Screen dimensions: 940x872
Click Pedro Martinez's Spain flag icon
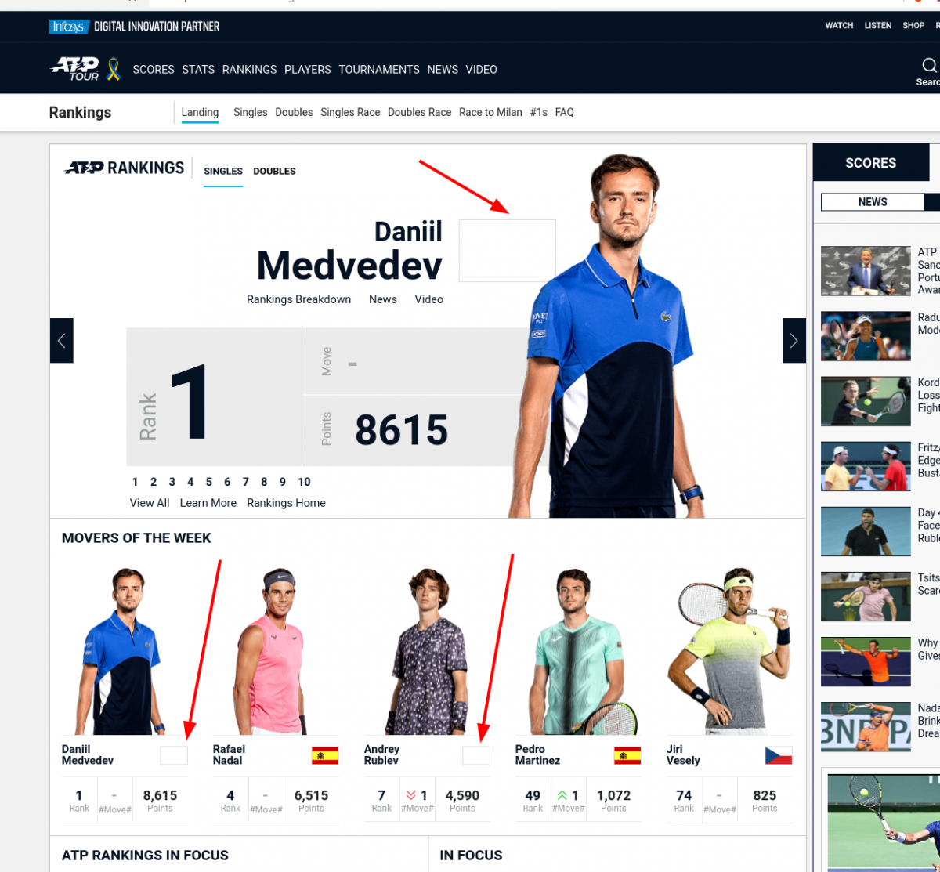click(627, 755)
